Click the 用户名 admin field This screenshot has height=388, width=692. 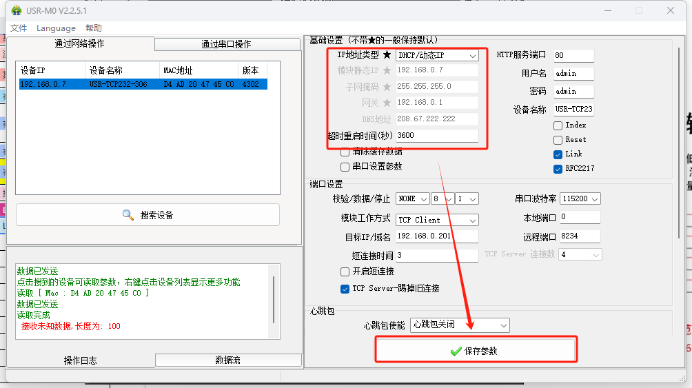point(573,74)
